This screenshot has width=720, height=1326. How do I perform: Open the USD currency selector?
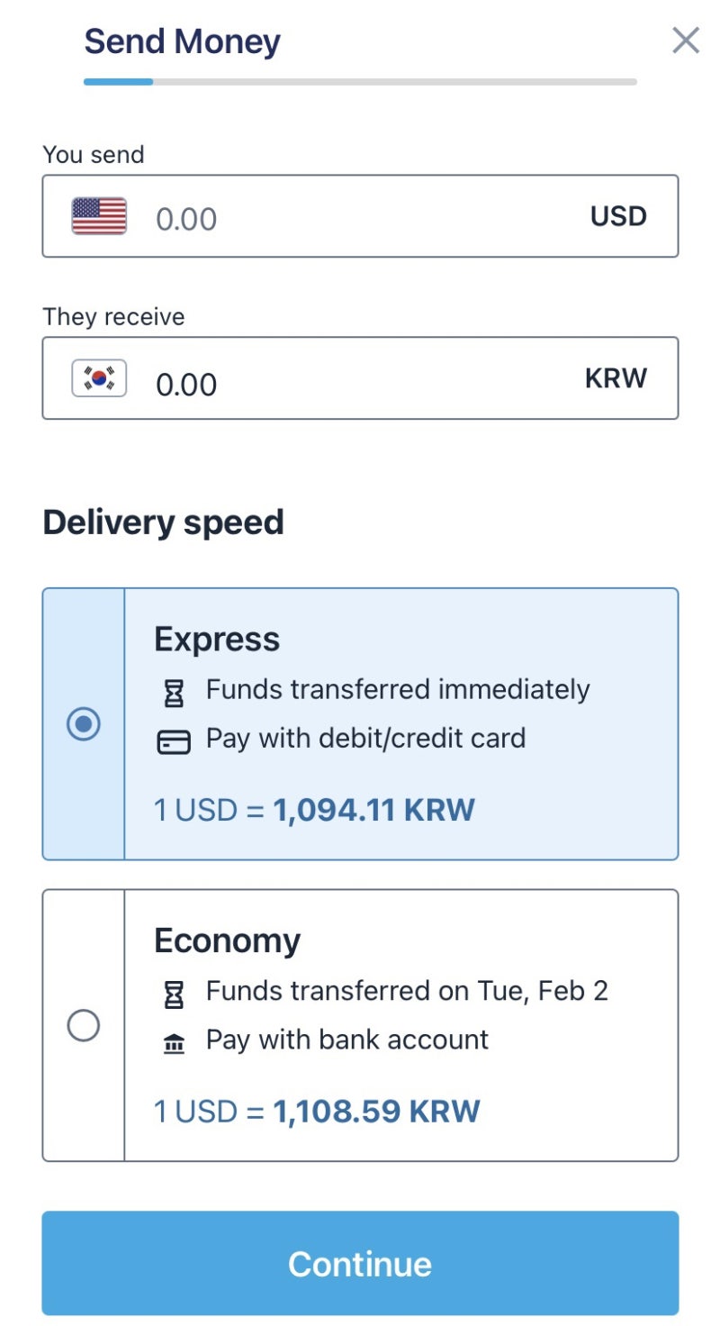click(618, 216)
